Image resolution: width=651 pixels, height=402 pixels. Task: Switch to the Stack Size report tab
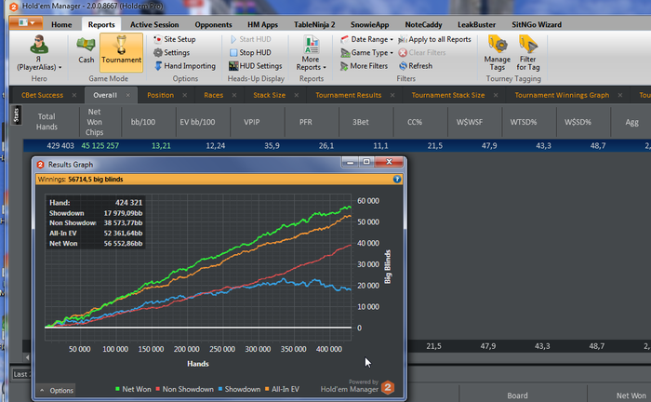pyautogui.click(x=269, y=95)
